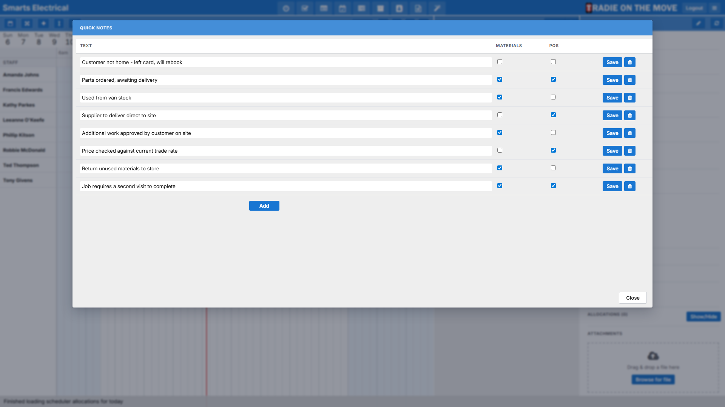The height and width of the screenshot is (407, 725).
Task: Uncheck Materials for 'Job requires second visit'
Action: [500, 185]
